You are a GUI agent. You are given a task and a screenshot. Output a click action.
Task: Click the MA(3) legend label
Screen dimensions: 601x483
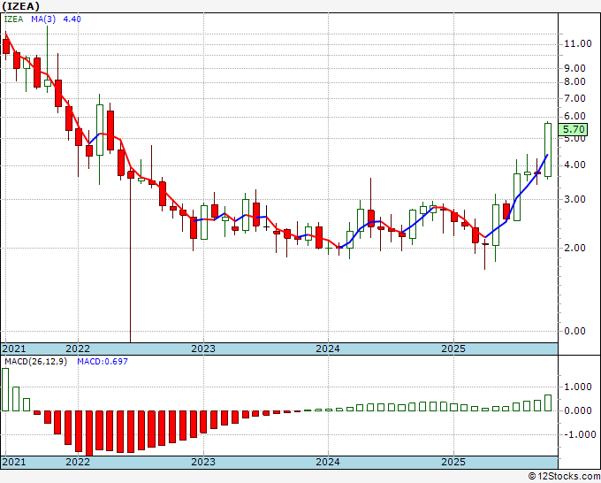click(x=43, y=19)
